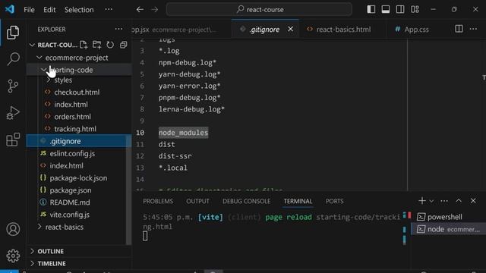Click the New File icon in Explorer
This screenshot has height=273, width=486.
tap(84, 45)
